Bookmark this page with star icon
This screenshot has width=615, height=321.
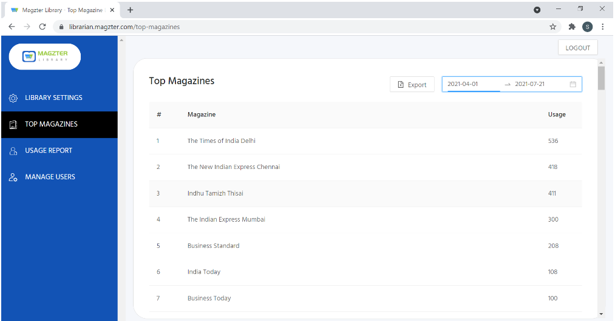[x=552, y=27]
